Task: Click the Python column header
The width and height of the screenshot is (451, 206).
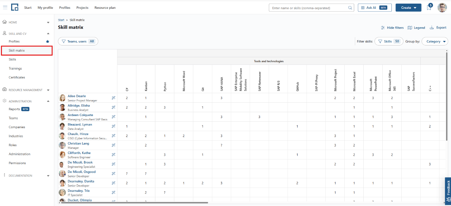Action: [165, 78]
